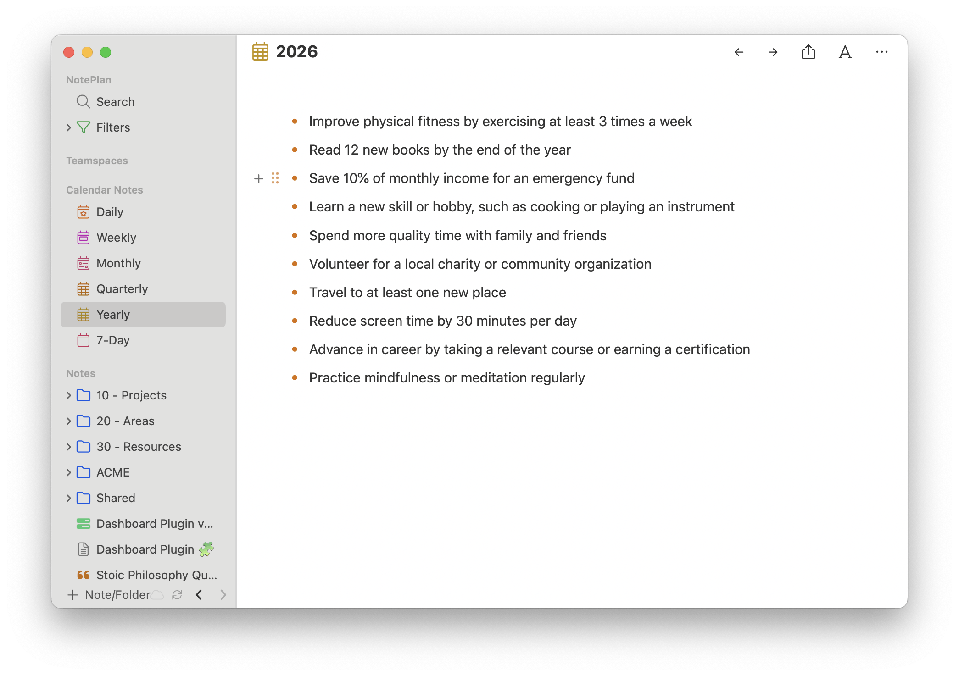Click the sync refresh icon in the sidebar footer
This screenshot has height=676, width=959.
point(177,595)
